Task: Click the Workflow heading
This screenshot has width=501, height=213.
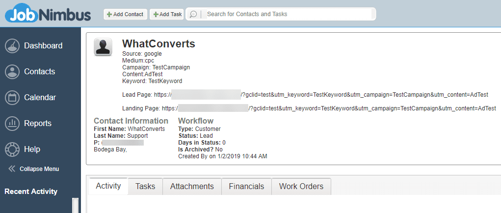Action: [x=196, y=121]
